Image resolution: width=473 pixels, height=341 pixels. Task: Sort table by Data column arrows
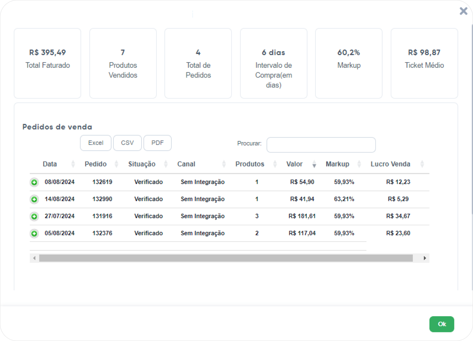(73, 164)
